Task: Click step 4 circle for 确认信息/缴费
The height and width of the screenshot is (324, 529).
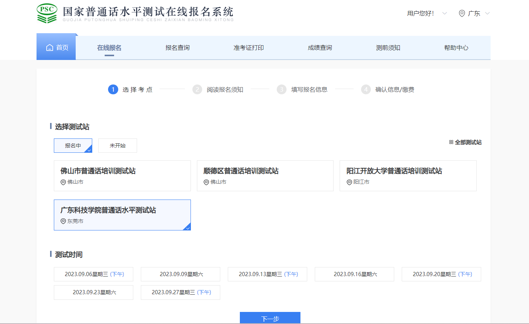Action: (x=366, y=89)
